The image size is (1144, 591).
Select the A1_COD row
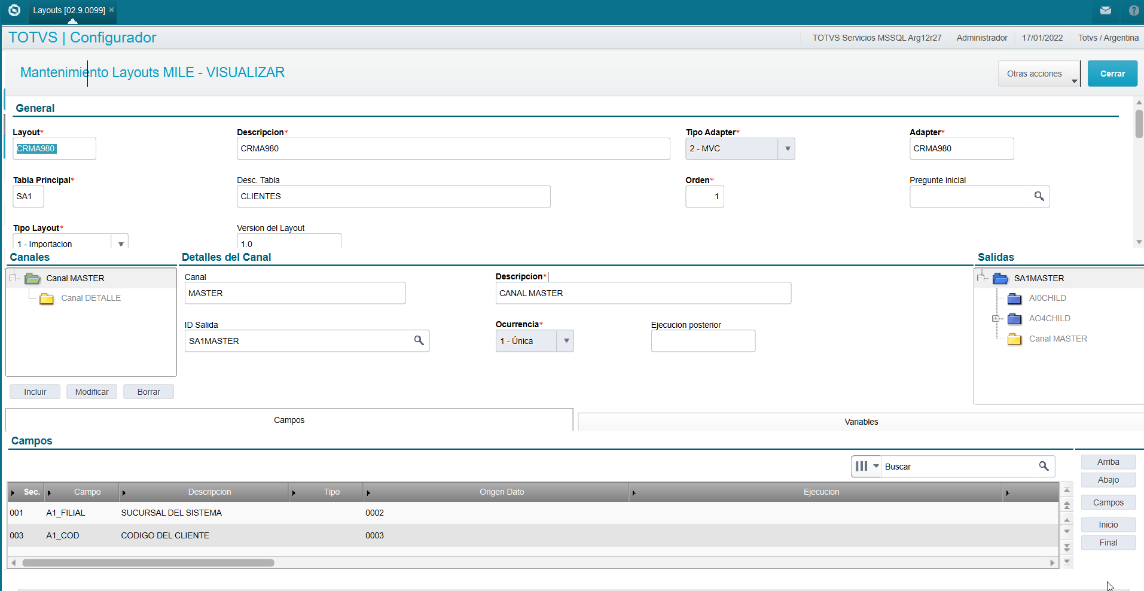[532, 535]
